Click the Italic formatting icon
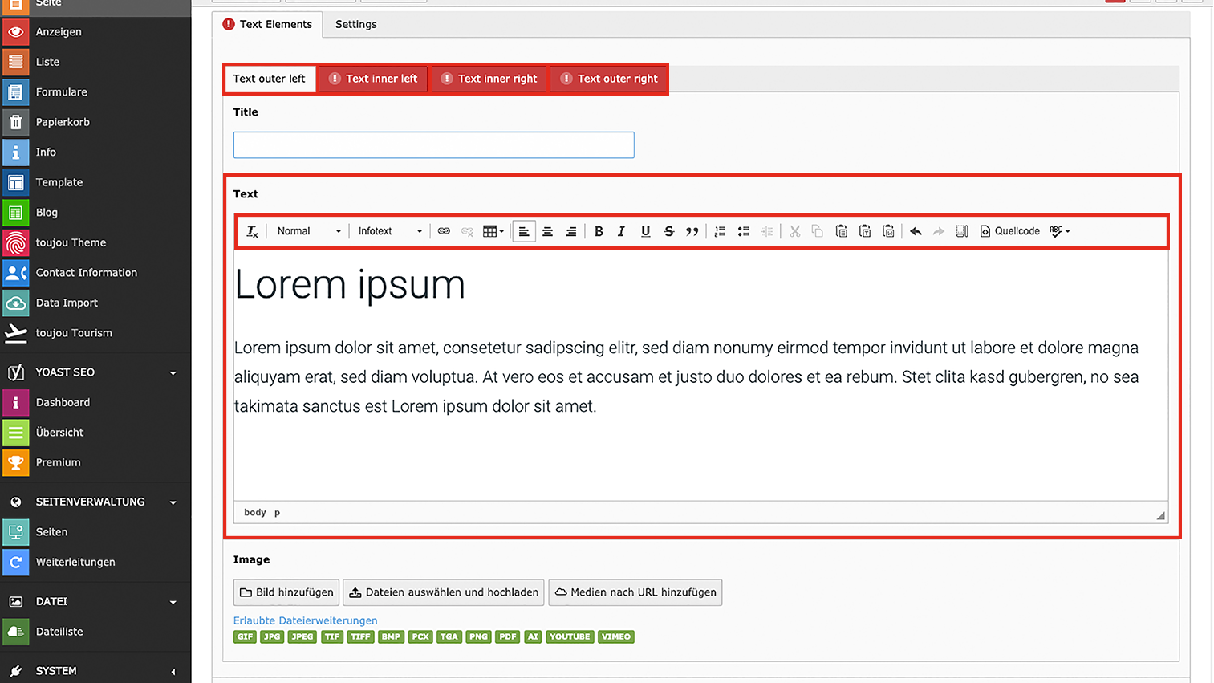1214x683 pixels. click(x=621, y=231)
